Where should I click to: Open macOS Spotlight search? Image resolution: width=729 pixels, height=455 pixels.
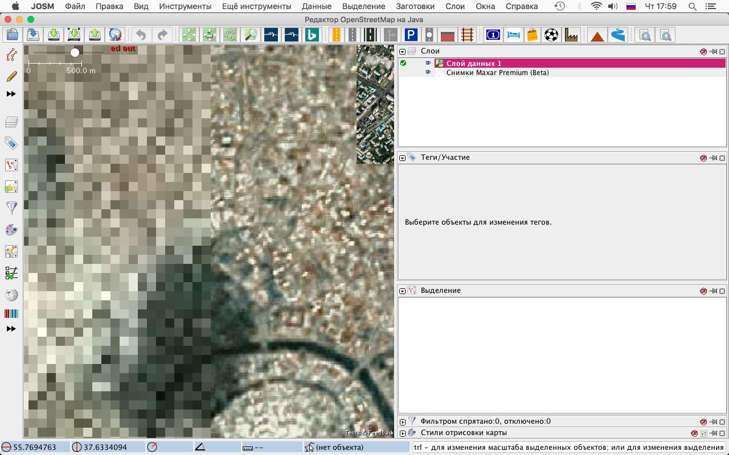pyautogui.click(x=692, y=6)
